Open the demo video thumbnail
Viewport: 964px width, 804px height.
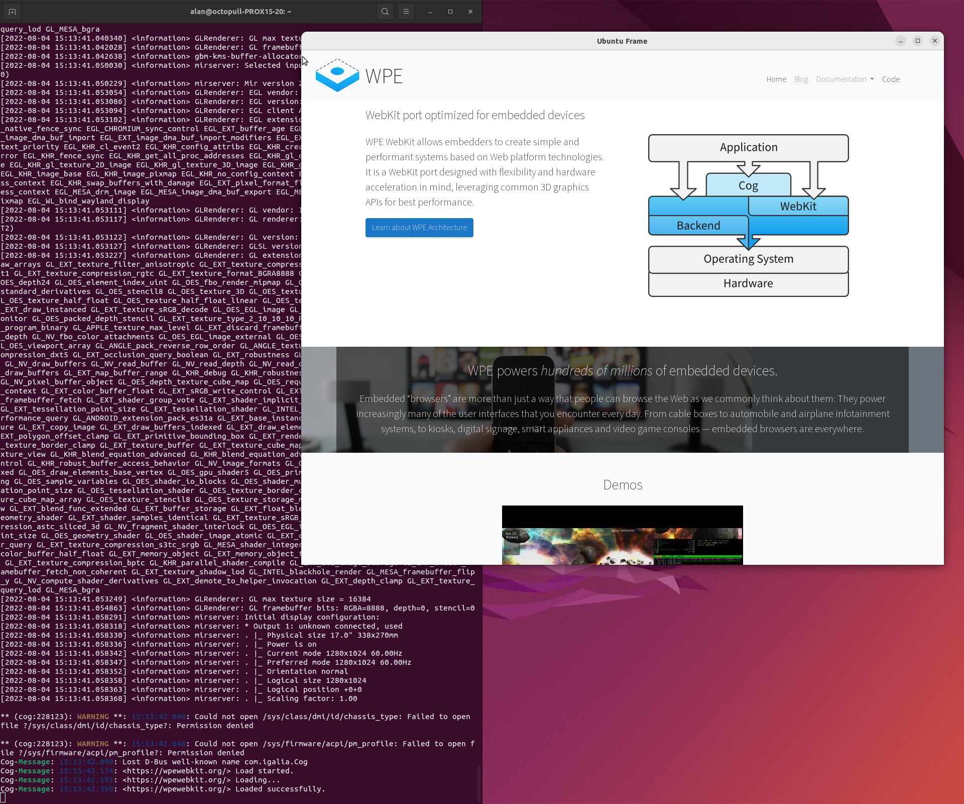pyautogui.click(x=622, y=535)
